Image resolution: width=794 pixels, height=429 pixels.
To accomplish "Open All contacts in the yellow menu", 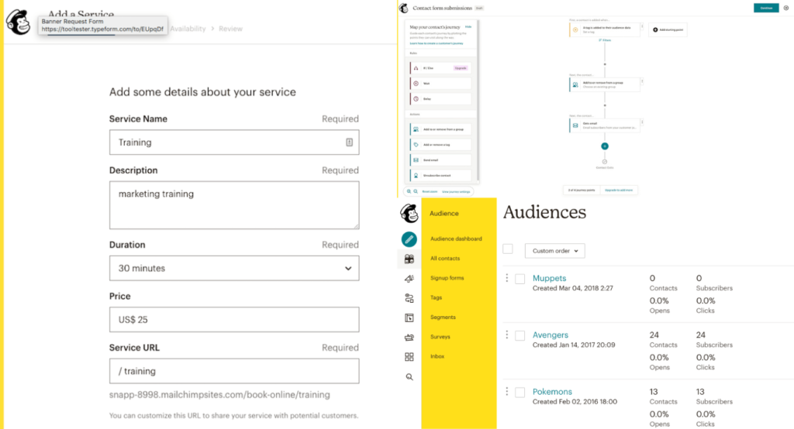I will (x=445, y=259).
